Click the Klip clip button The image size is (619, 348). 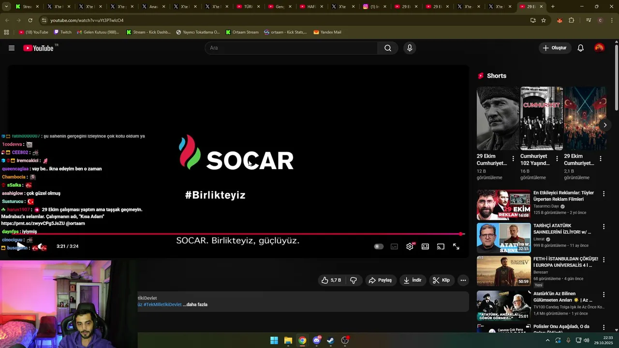[x=441, y=280]
